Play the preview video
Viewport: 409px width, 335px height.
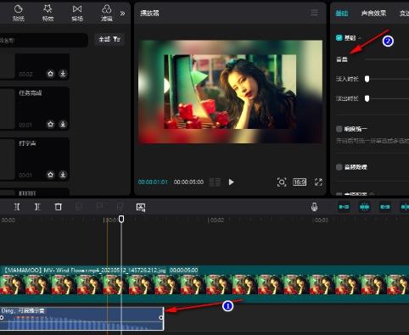coord(231,182)
